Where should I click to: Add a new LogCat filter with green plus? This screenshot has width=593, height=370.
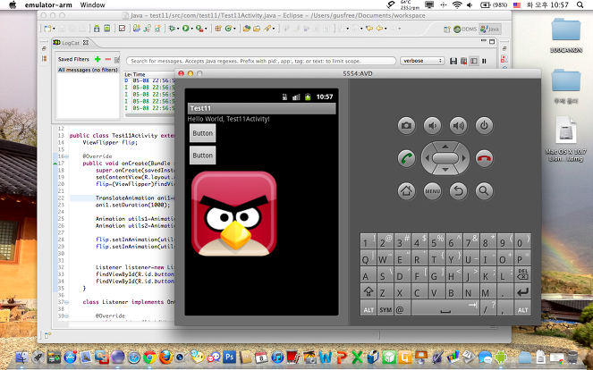pos(97,59)
